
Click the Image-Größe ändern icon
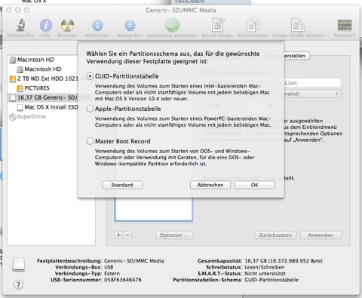click(x=298, y=25)
